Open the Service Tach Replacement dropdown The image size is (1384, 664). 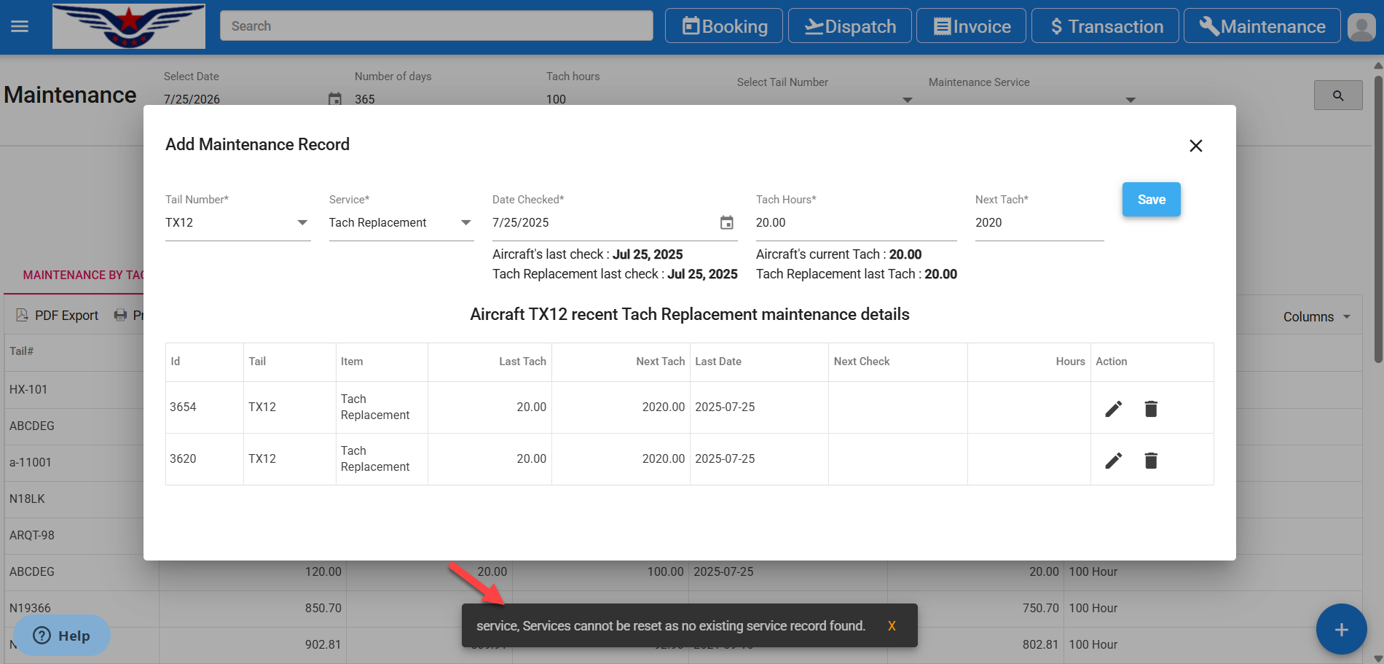point(466,223)
